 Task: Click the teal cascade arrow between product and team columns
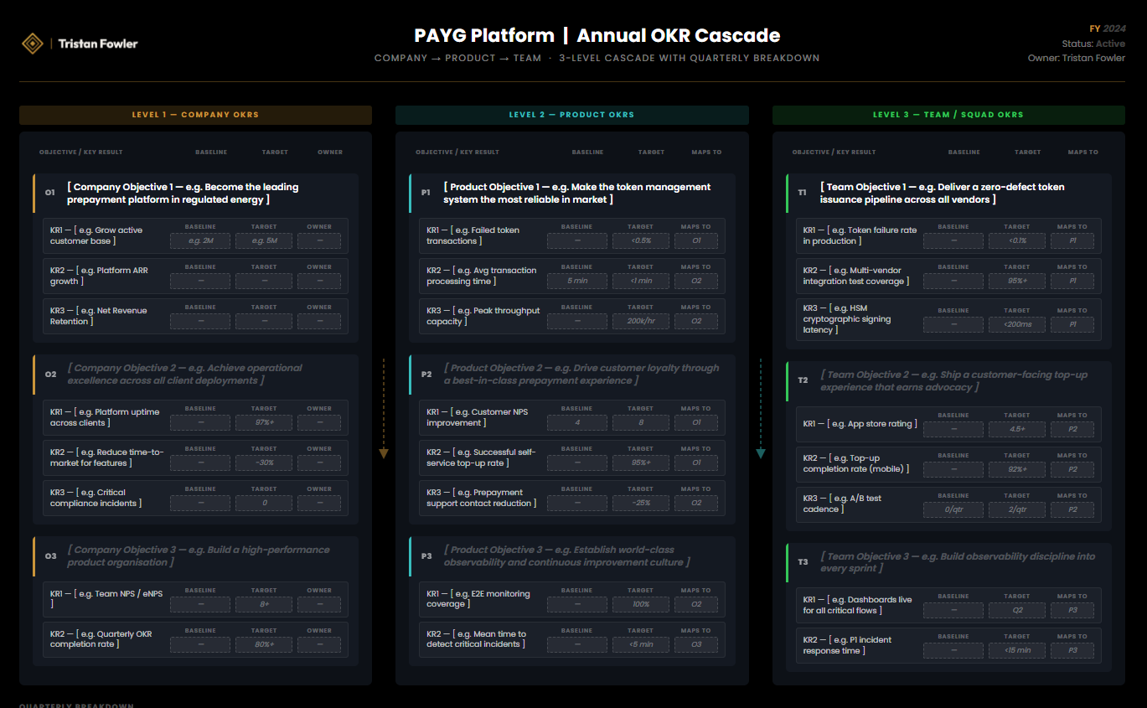tap(761, 451)
